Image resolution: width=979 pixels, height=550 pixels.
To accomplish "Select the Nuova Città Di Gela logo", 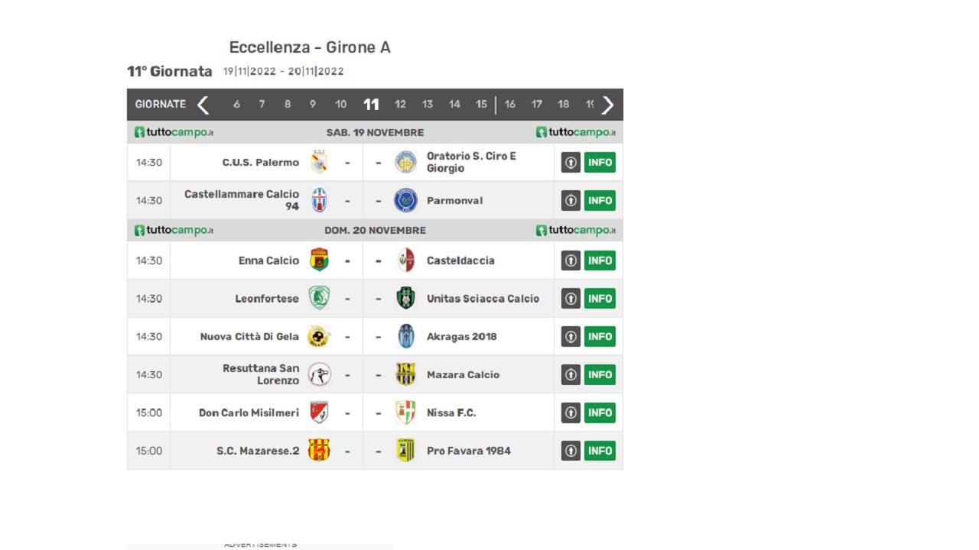I will tap(319, 336).
